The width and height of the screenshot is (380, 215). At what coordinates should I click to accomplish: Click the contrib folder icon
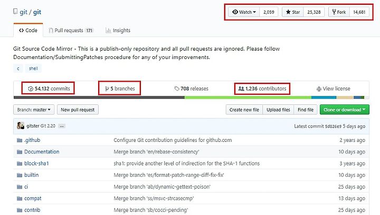coord(20,210)
